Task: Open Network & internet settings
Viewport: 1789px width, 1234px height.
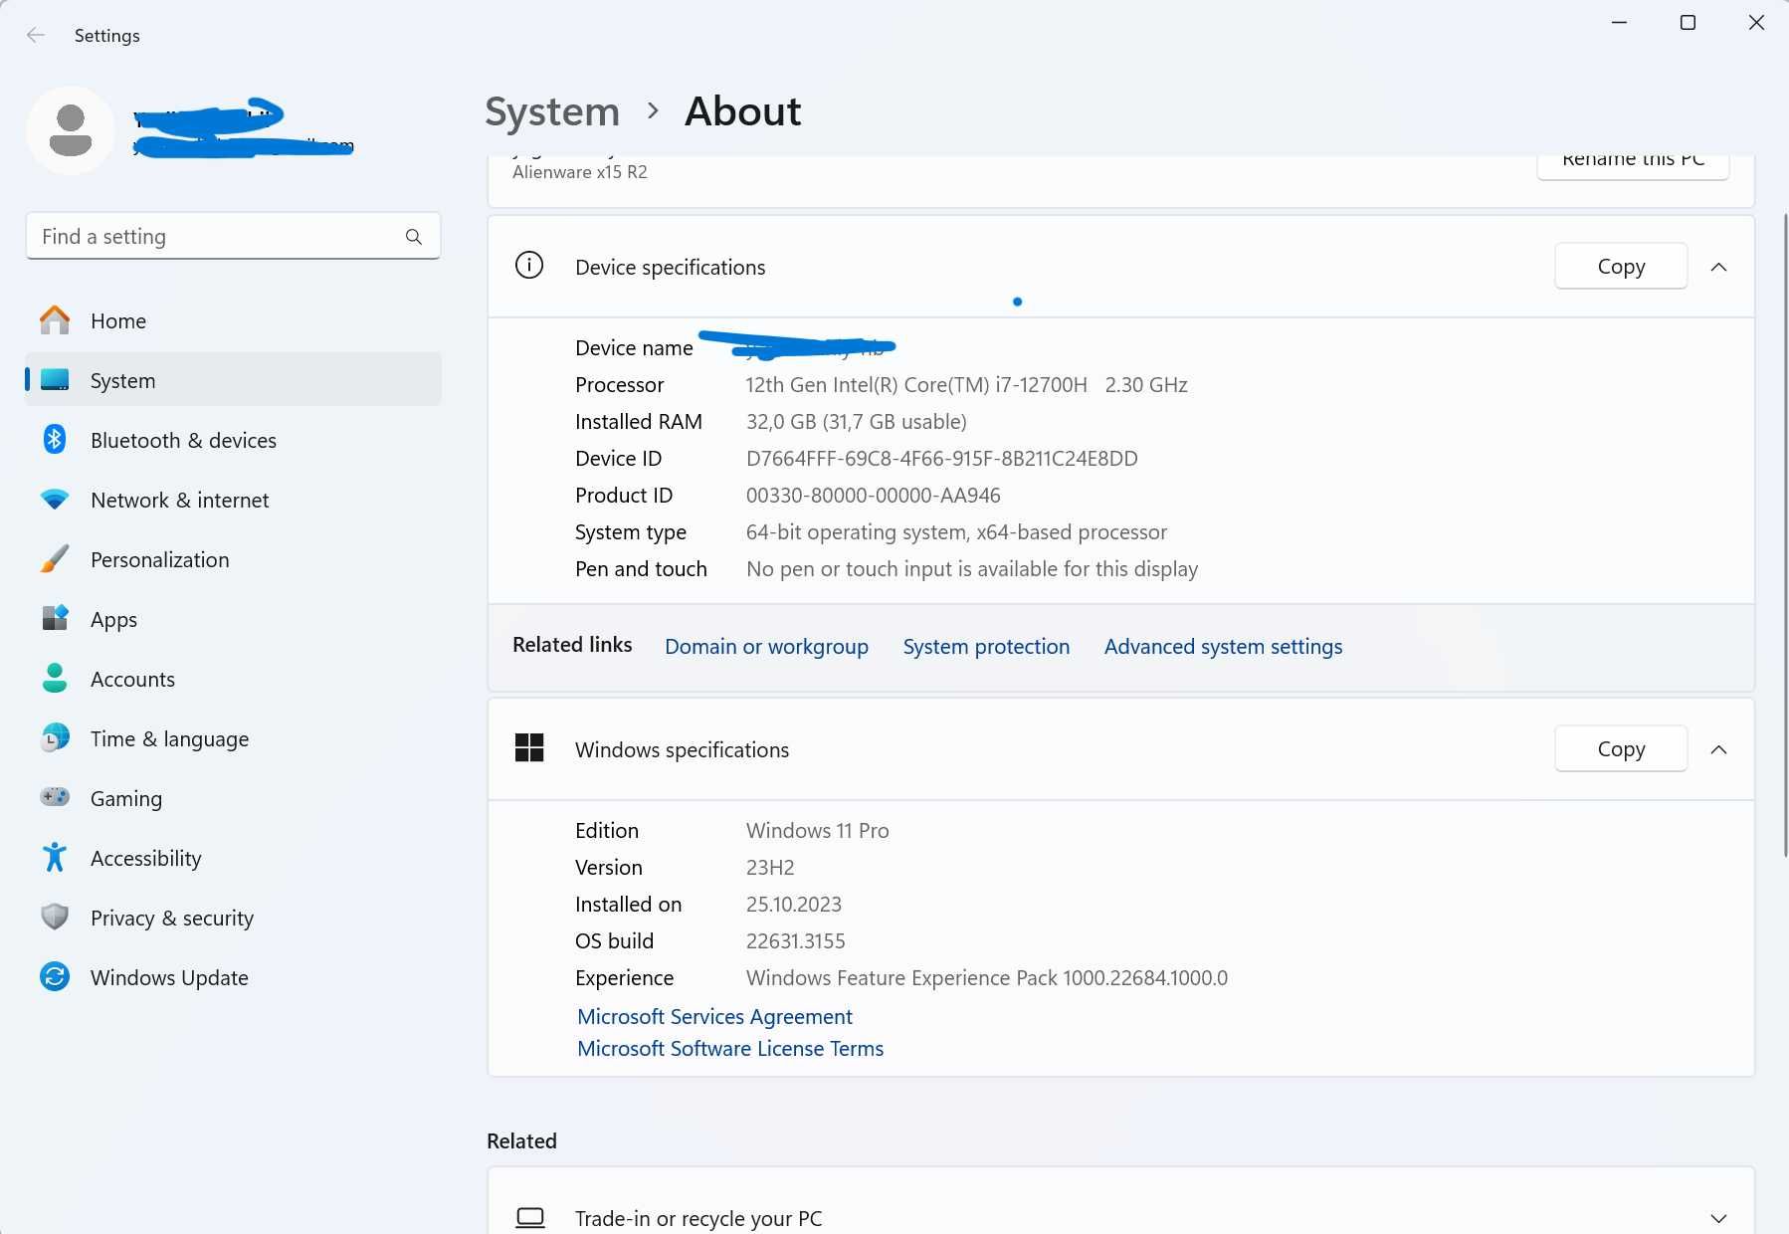Action: tap(233, 500)
